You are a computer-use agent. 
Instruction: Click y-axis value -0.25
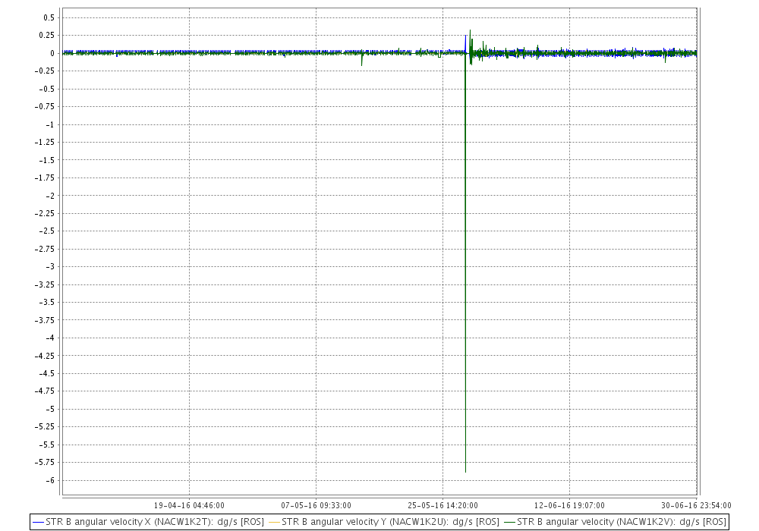(45, 71)
